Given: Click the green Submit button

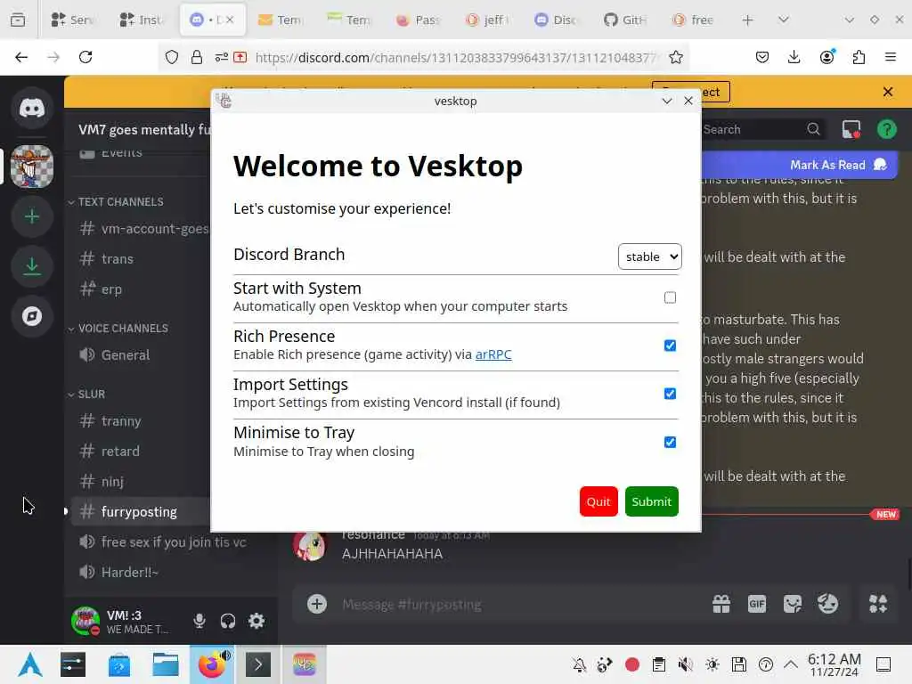Looking at the screenshot, I should [651, 501].
